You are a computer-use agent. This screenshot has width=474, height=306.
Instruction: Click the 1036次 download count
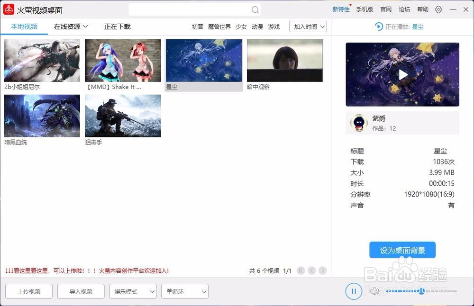[x=444, y=162]
